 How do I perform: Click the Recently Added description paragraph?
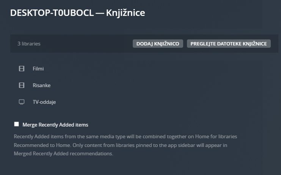(126, 145)
